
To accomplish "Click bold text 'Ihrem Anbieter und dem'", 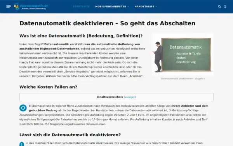I will tap(190, 106).
